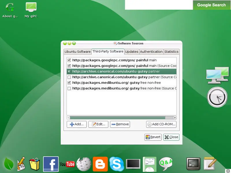
Task: Uncheck googlepc painful main Source Code entry
Action: point(69,66)
